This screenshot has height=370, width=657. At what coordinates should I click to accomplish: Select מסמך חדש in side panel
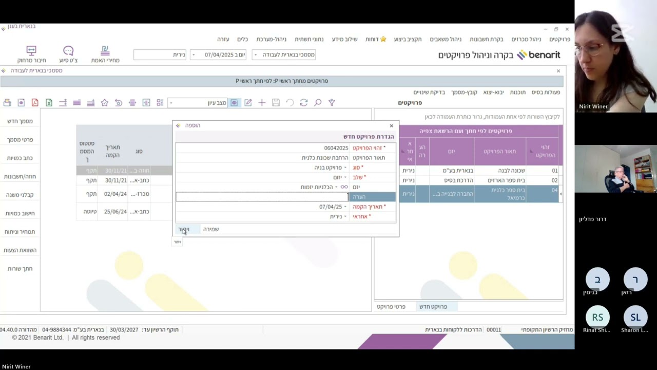20,121
